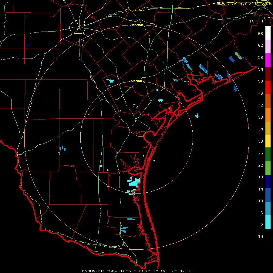Screen dimensions: 273x273
Task: Click the "30" legend value
Action: [x=261, y=141]
